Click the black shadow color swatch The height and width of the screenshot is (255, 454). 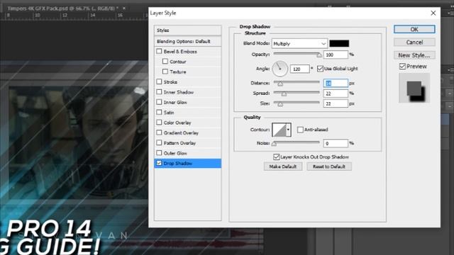click(339, 43)
